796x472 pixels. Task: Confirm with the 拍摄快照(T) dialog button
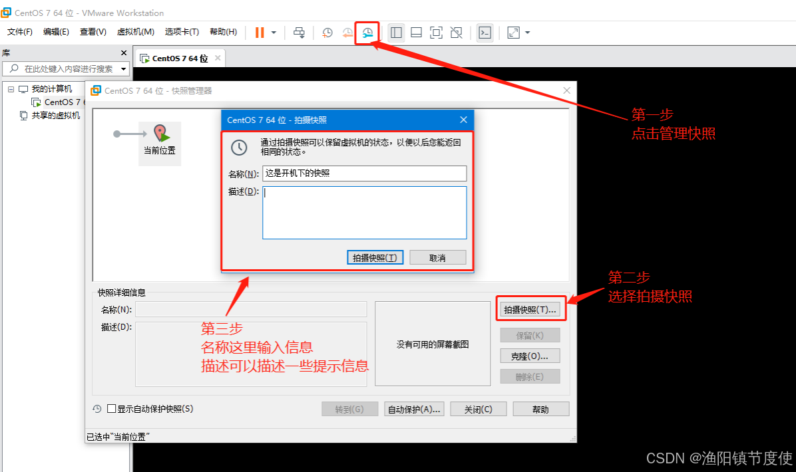coord(375,257)
